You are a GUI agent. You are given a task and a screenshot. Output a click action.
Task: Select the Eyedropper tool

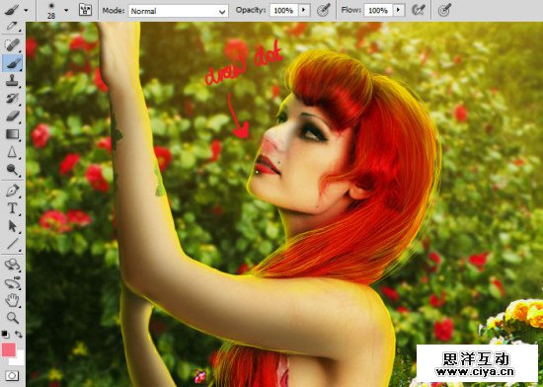(x=12, y=27)
